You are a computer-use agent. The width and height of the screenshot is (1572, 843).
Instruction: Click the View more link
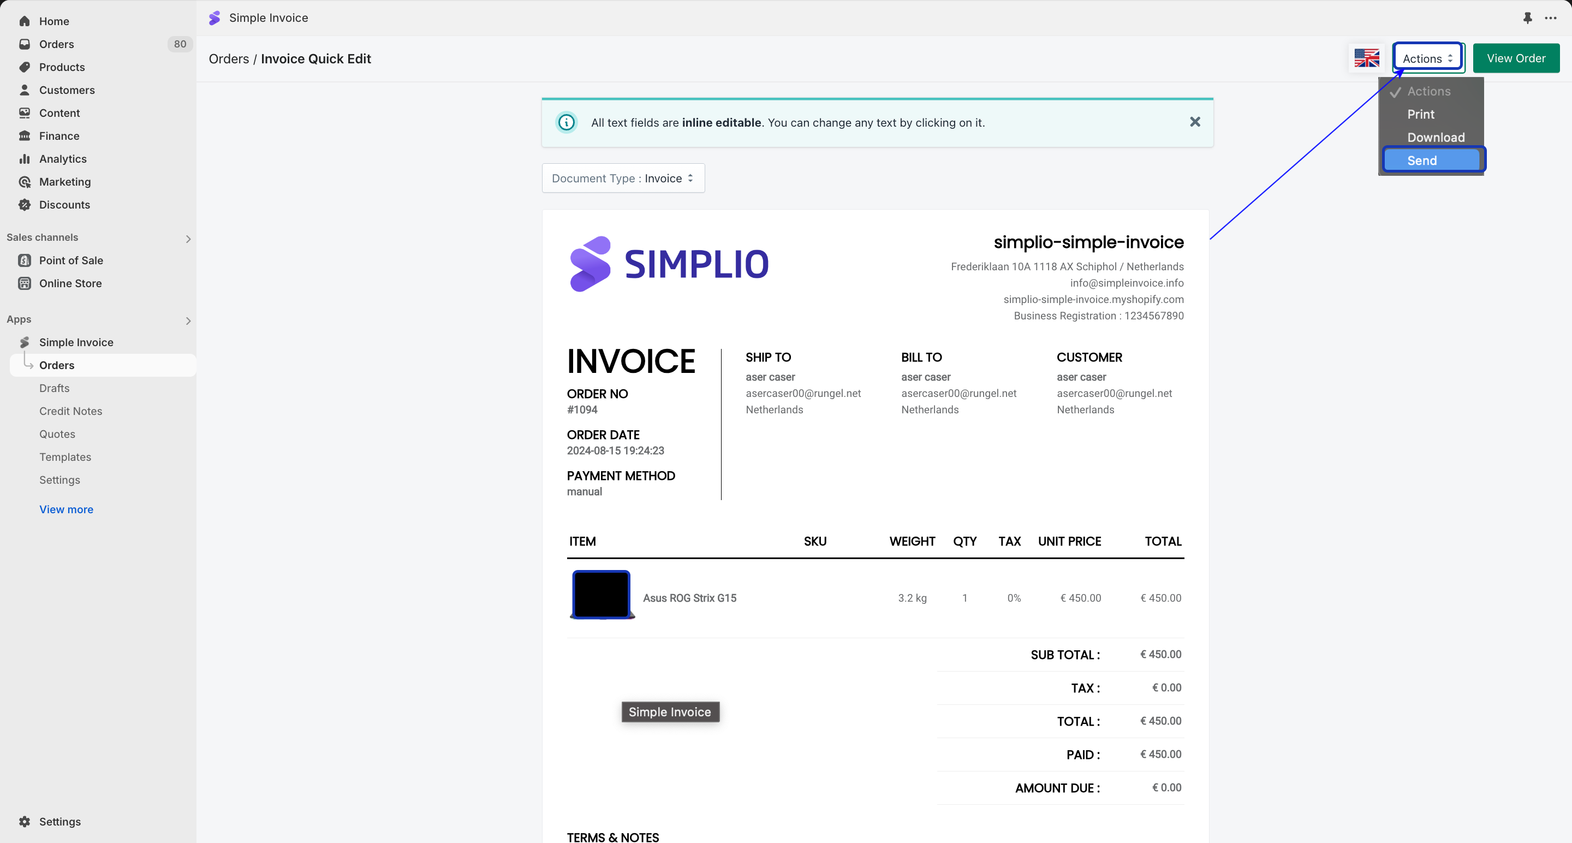[66, 509]
